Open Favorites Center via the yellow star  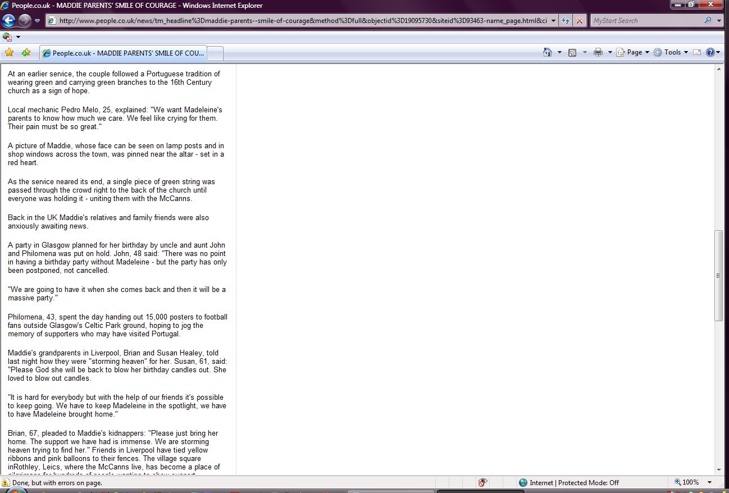(9, 52)
